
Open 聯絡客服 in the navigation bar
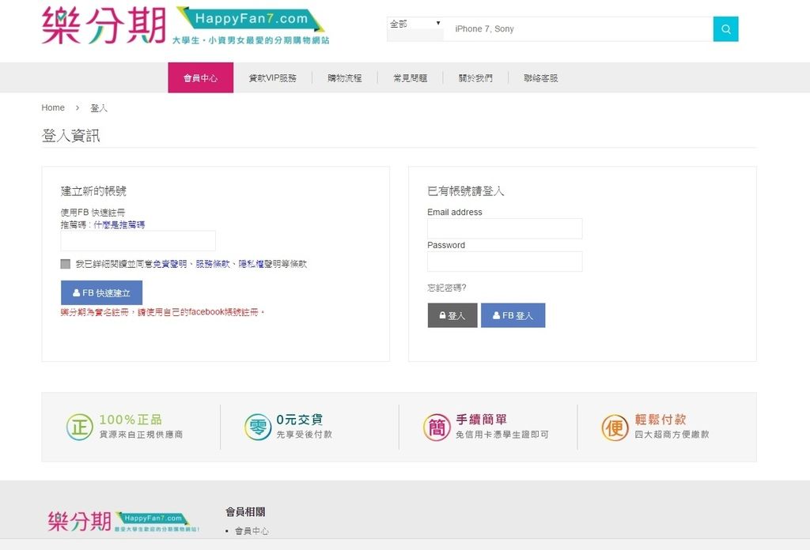[x=541, y=78]
